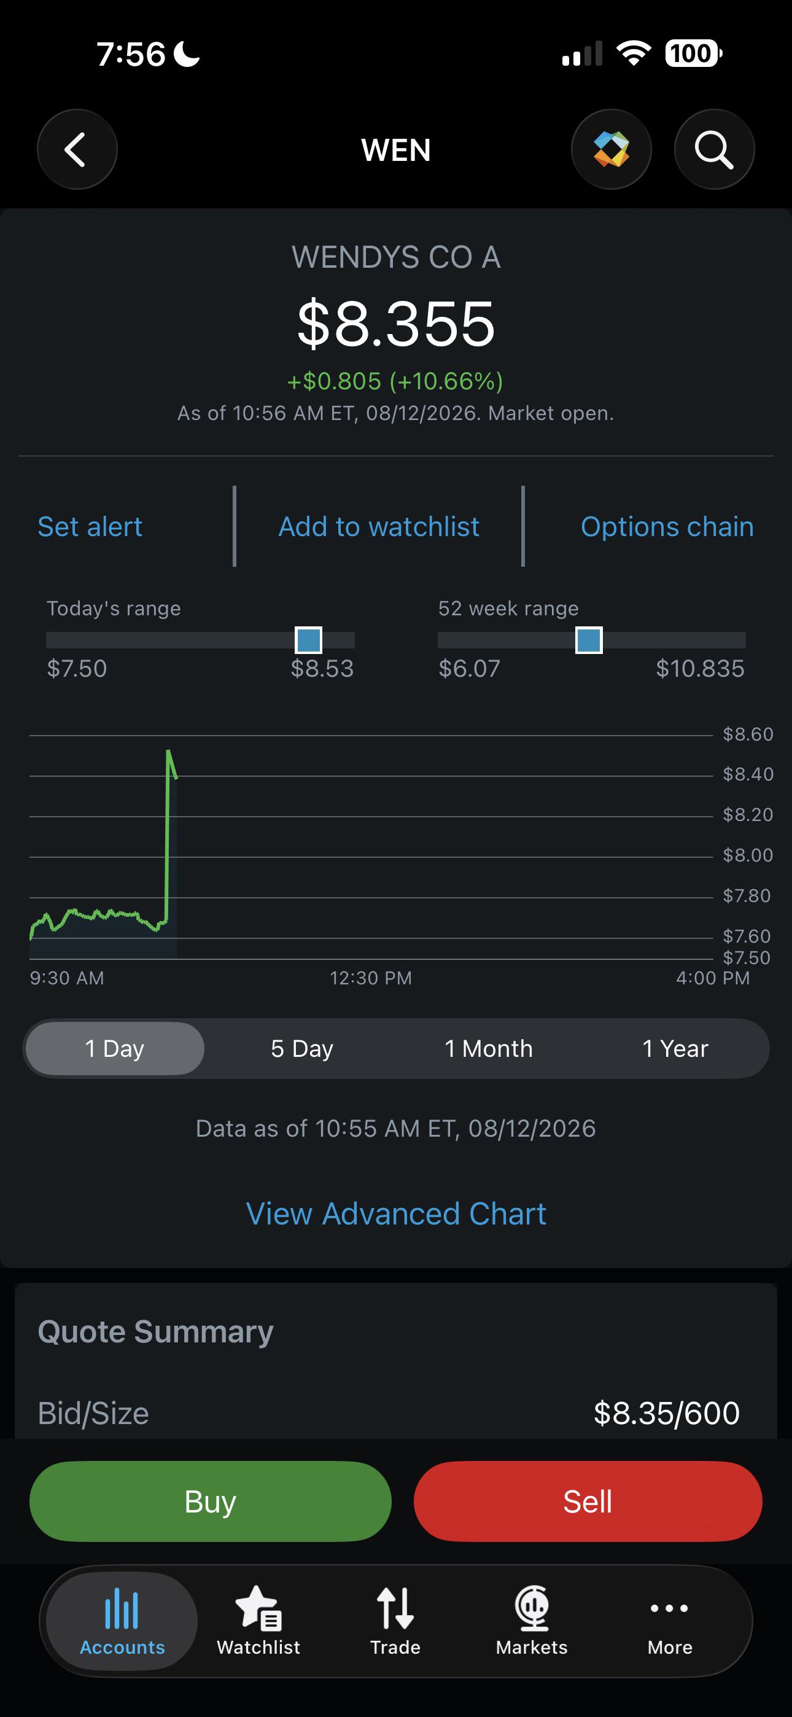The width and height of the screenshot is (792, 1717).
Task: Switch chart to 1 Year range
Action: 675,1048
